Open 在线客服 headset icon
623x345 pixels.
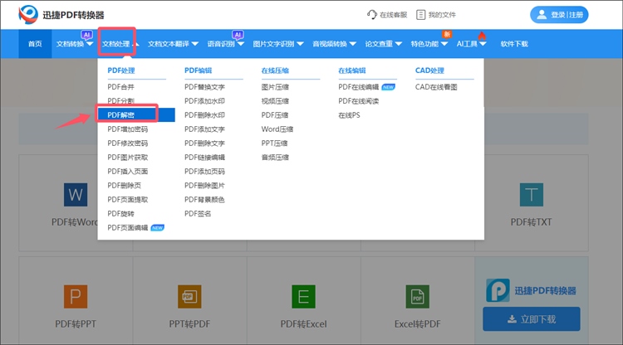coord(371,15)
